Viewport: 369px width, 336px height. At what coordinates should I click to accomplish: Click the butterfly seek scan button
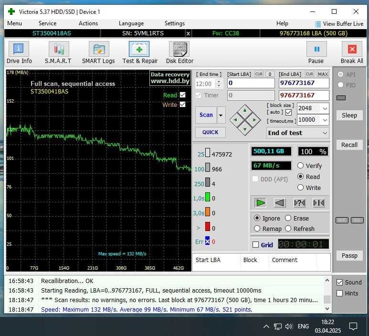319,203
